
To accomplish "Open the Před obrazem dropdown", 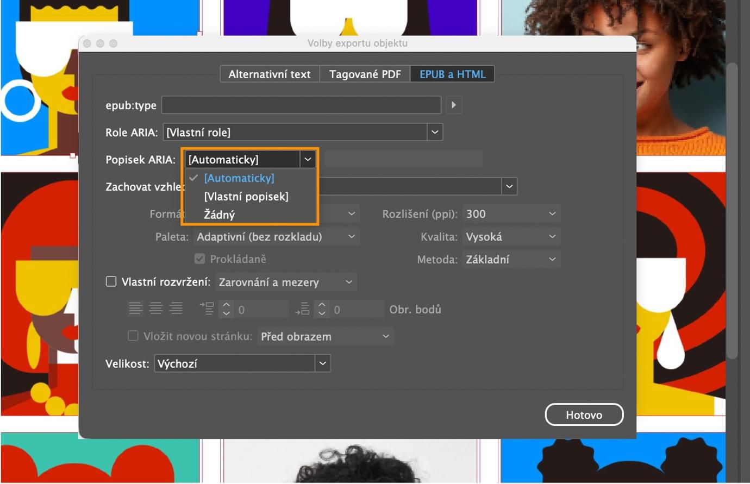I will tap(326, 336).
